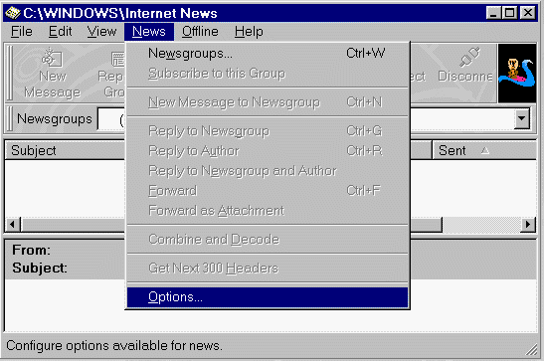
Task: Click the window resize grip in status bar
Action: (531, 350)
